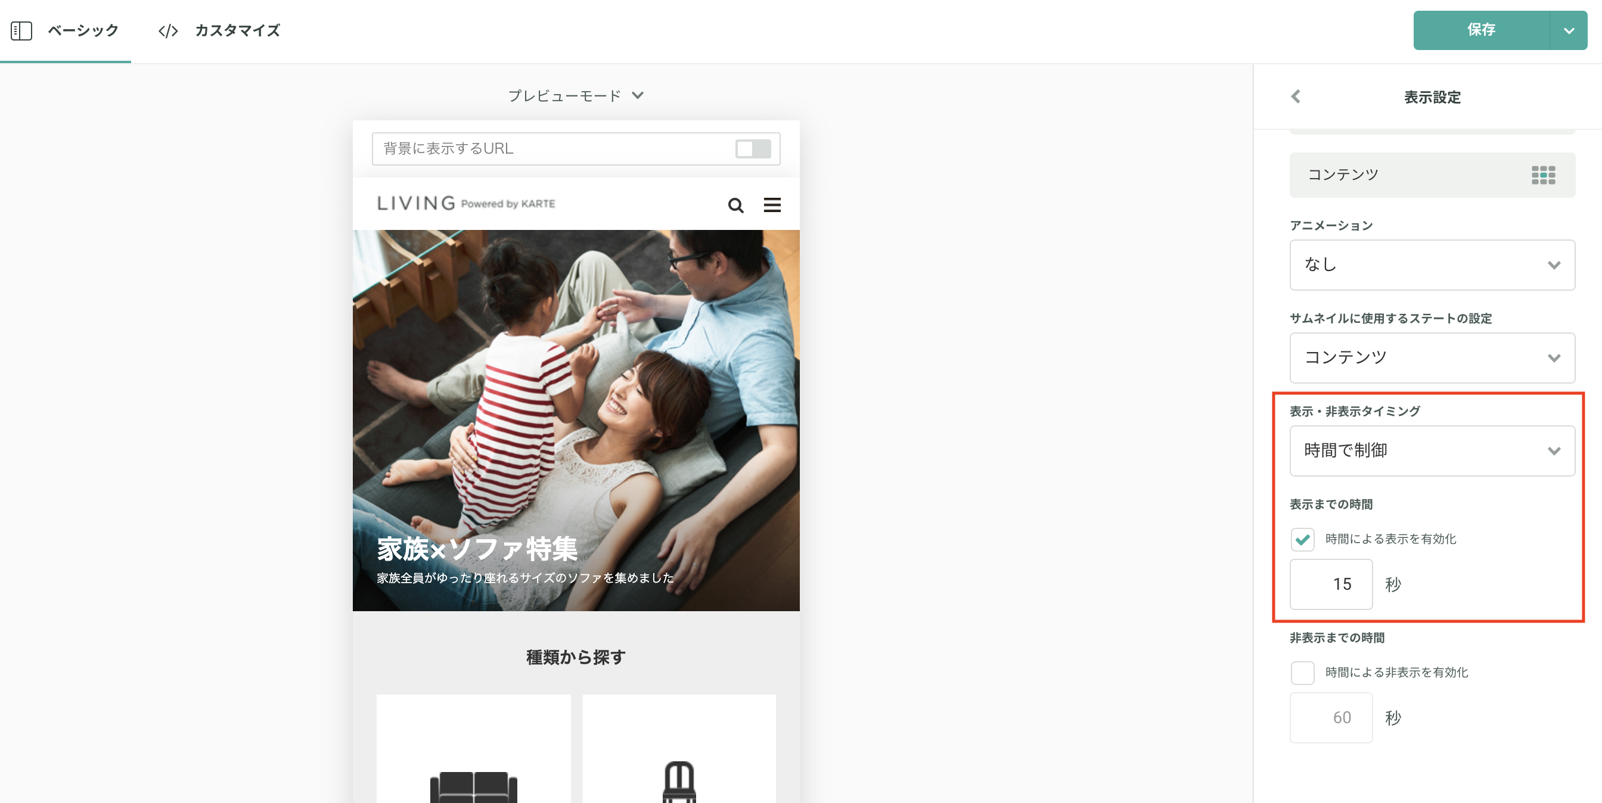1602x803 pixels.
Task: Enable 時間による非表示を有効化 checkbox
Action: coord(1302,673)
